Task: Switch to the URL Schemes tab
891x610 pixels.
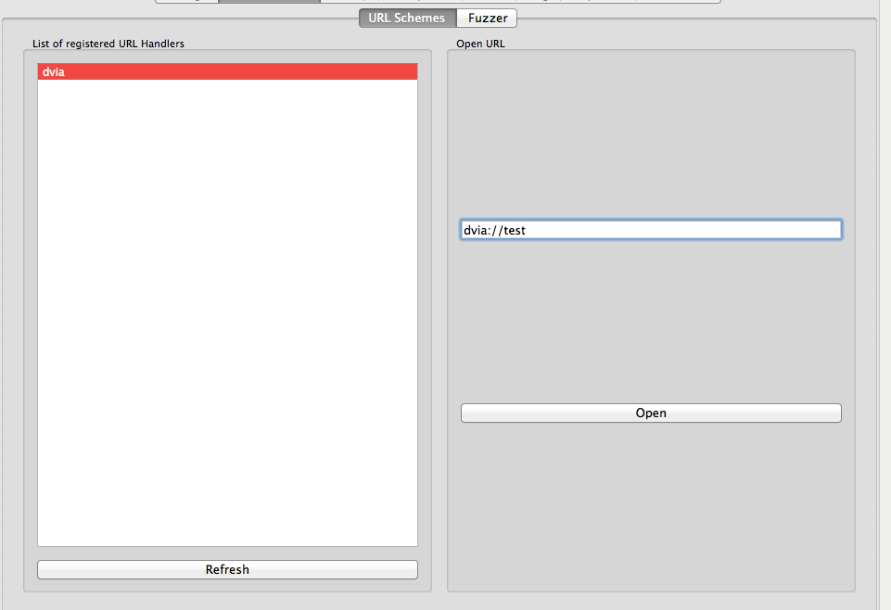Action: 407,19
